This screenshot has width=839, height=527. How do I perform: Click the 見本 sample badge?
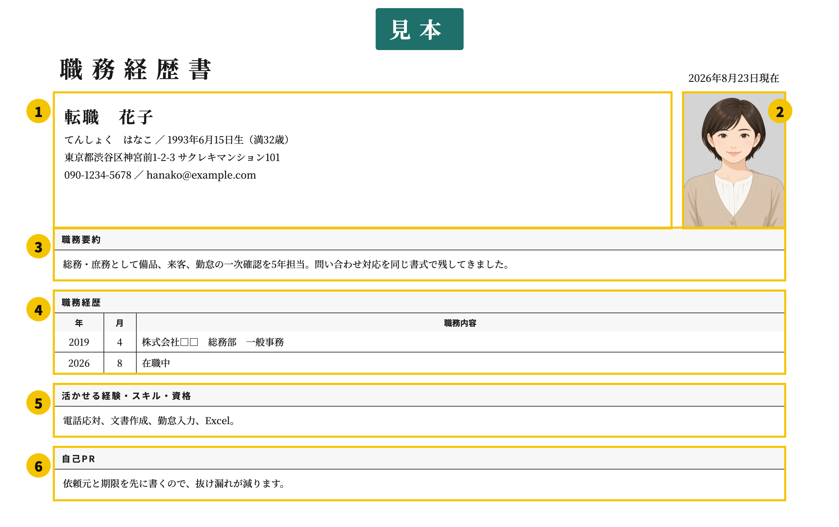[x=419, y=29]
